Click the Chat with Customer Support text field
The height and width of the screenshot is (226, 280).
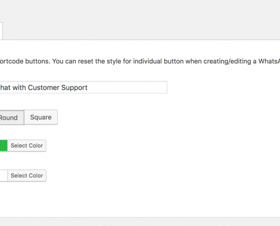[83, 88]
